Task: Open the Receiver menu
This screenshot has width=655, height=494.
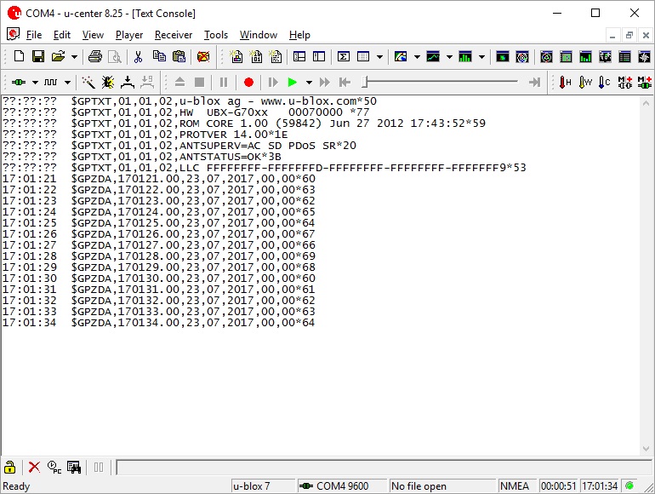Action: tap(174, 35)
